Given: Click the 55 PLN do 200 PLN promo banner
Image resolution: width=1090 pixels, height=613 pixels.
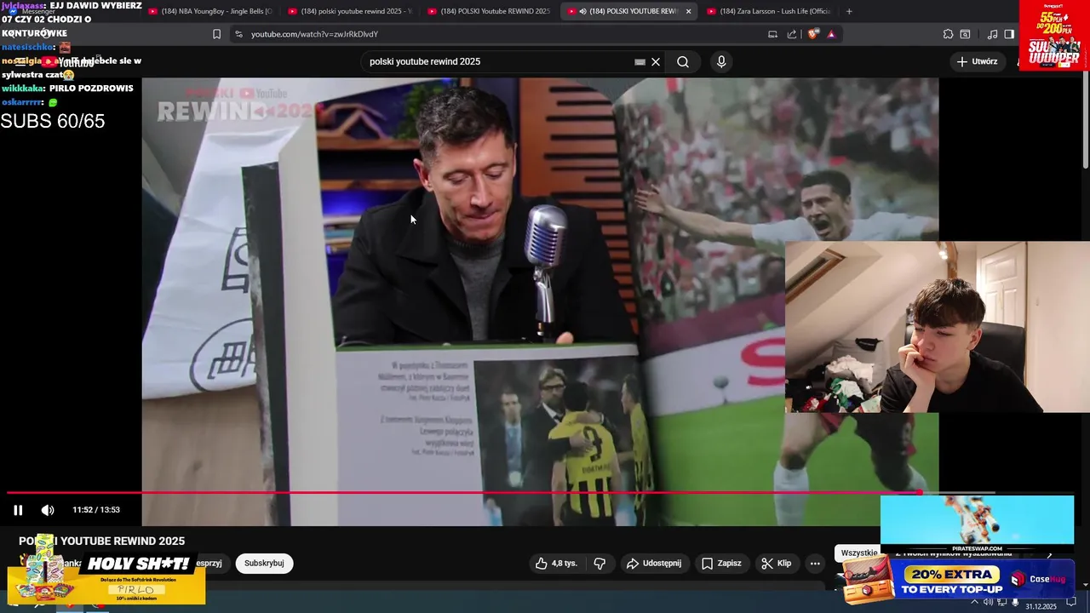Looking at the screenshot, I should pos(1053,35).
